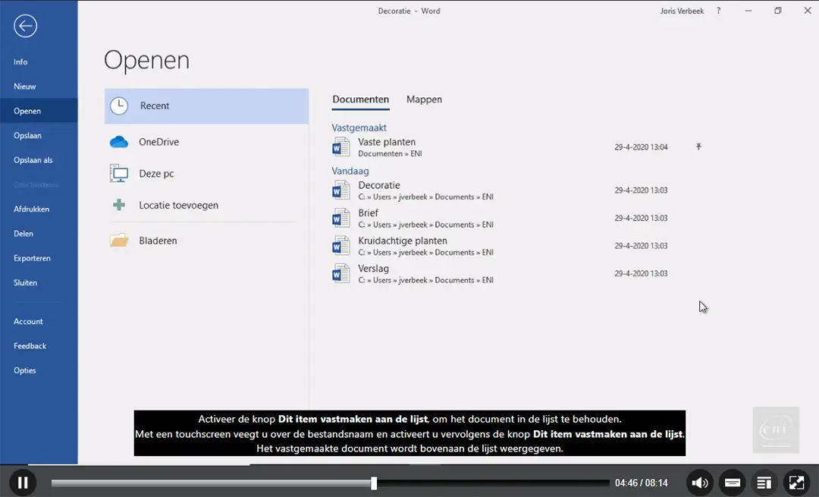Viewport: 819px width, 497px height.
Task: Open the video chapter list icon
Action: [764, 483]
